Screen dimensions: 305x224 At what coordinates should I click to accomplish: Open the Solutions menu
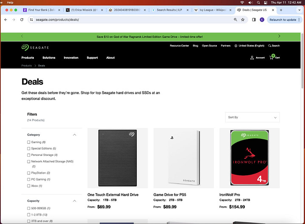(49, 58)
